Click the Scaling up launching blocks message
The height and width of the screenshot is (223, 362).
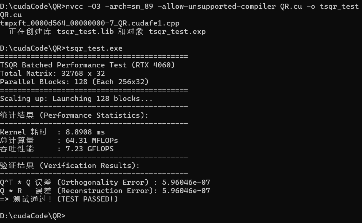[x=76, y=99]
